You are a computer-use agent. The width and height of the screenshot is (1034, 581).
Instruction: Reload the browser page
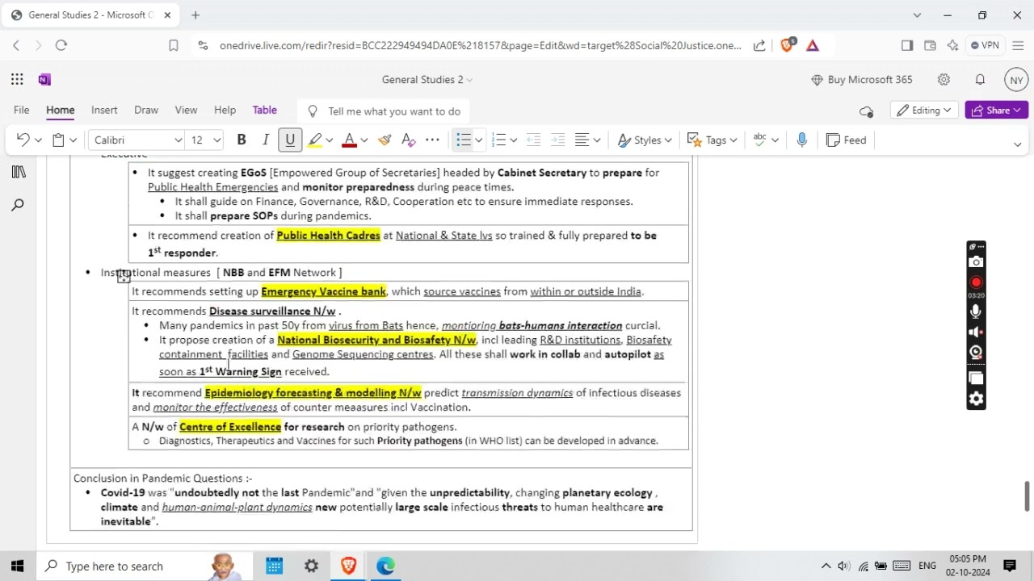tap(61, 46)
